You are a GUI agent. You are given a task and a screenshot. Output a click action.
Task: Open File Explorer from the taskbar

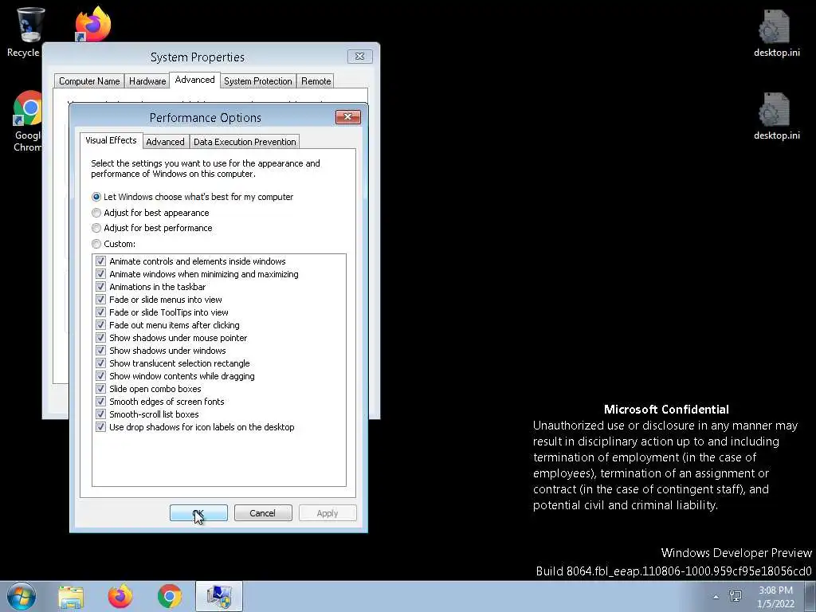pyautogui.click(x=71, y=596)
